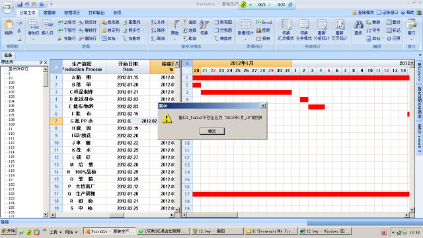Open 其他 dropdown in edit group
The width and height of the screenshot is (423, 238).
(x=375, y=38)
